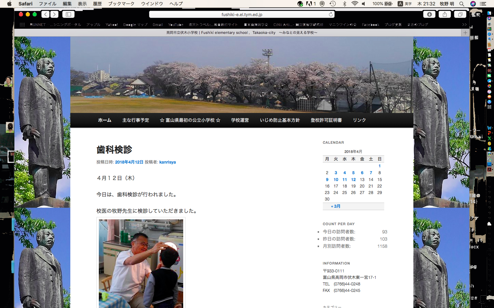Open the Google マップ bookmark
This screenshot has height=308, width=494.
(x=136, y=25)
